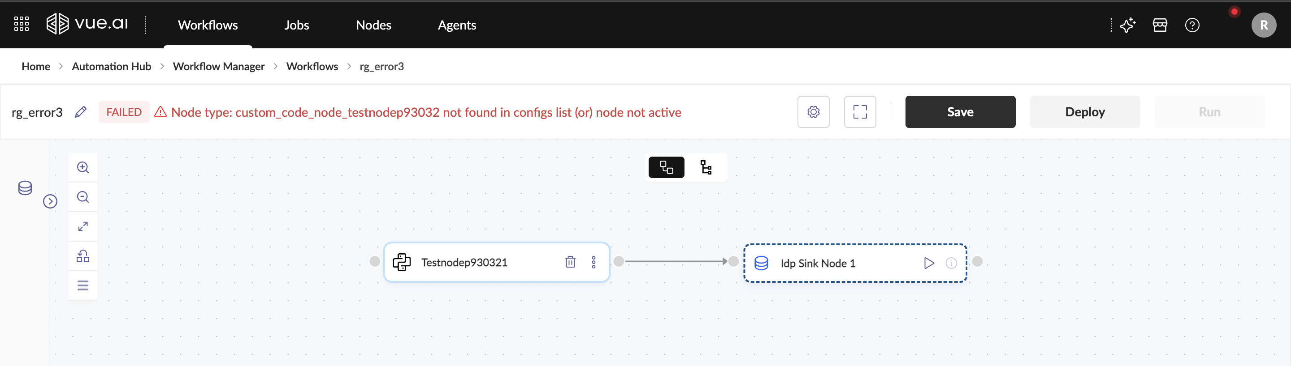Edit the rg_error3 workflow name
Viewport: 1291px width, 366px height.
pos(81,112)
